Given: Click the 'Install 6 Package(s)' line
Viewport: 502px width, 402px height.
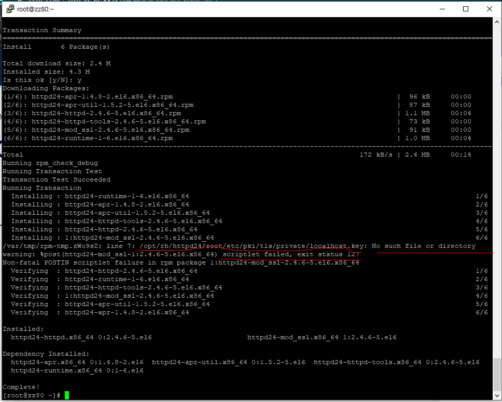Looking at the screenshot, I should 56,47.
